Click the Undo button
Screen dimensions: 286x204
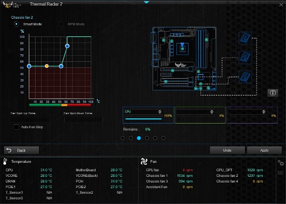coord(227,150)
